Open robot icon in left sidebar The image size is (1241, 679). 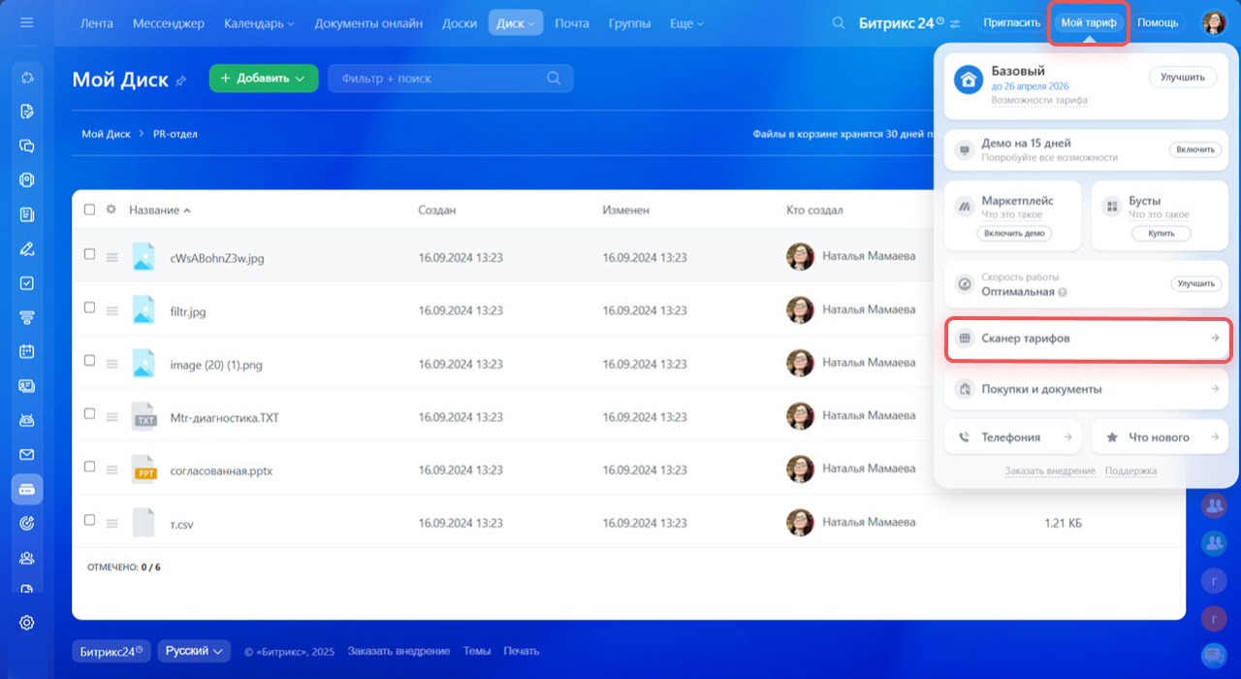tap(26, 420)
